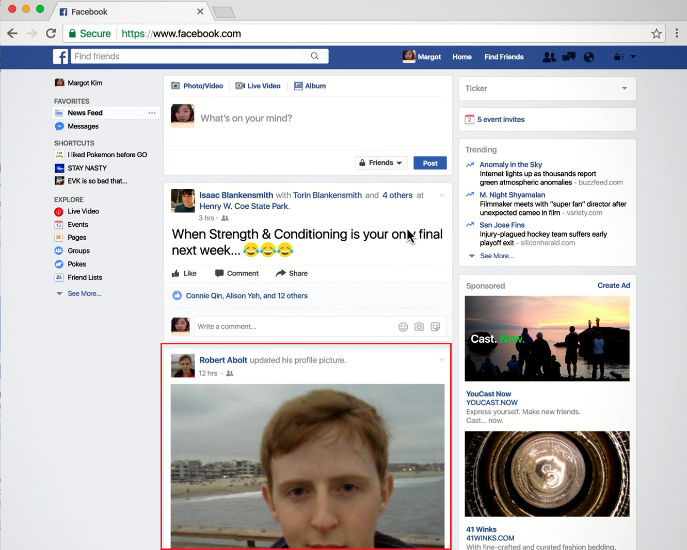Select the Photo/Video upload icon
687x550 pixels.
[176, 86]
